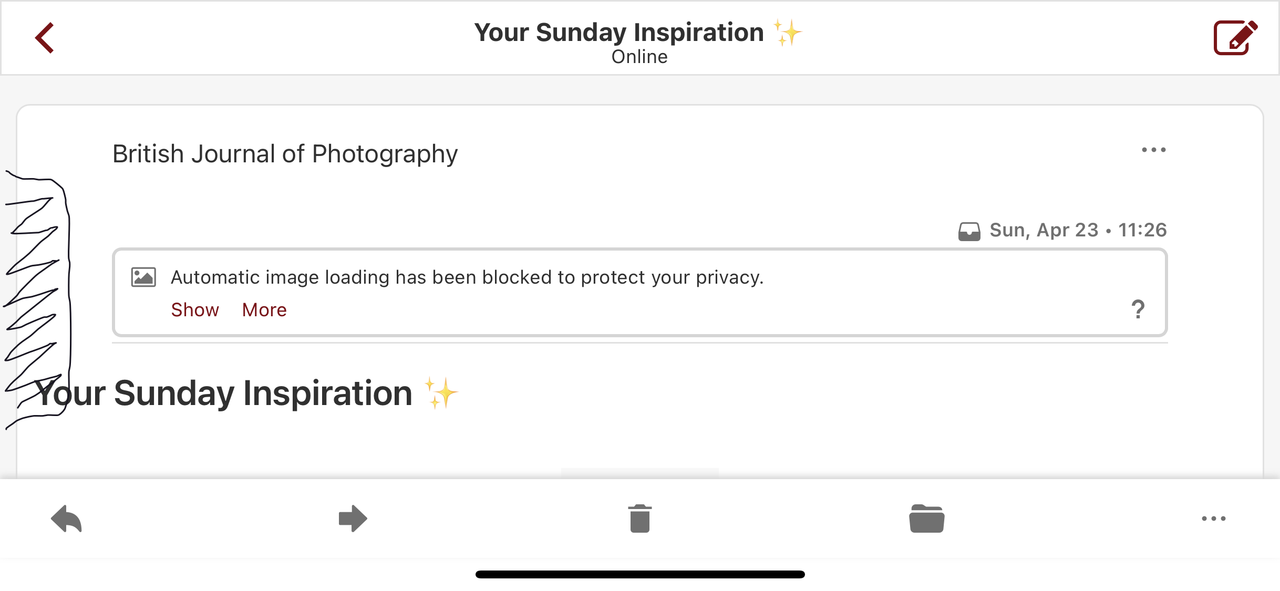Click the blocked image placeholder icon

(143, 277)
